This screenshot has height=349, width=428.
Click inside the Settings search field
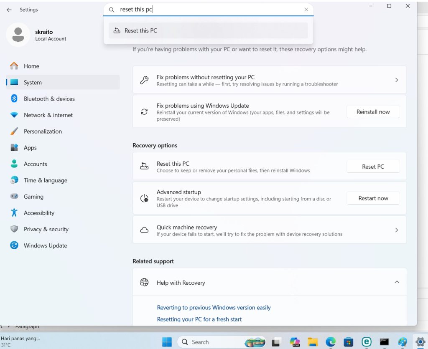tap(208, 10)
